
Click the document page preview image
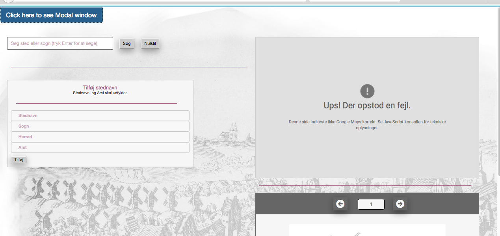(x=367, y=230)
